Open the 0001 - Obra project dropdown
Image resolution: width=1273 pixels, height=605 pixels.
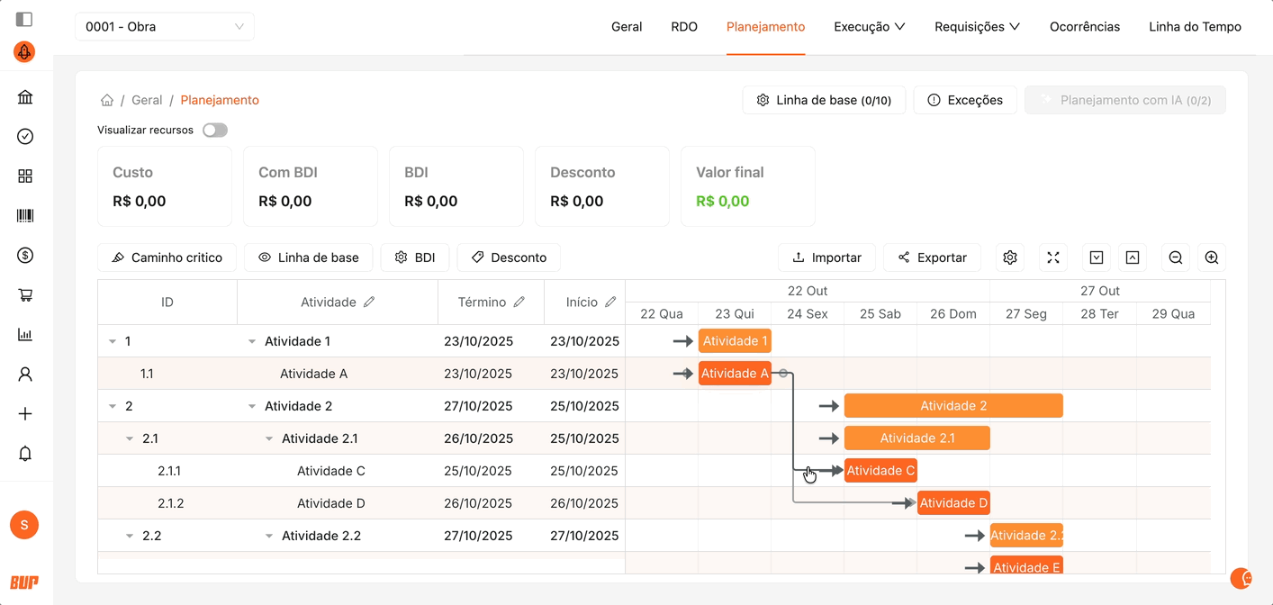[164, 27]
